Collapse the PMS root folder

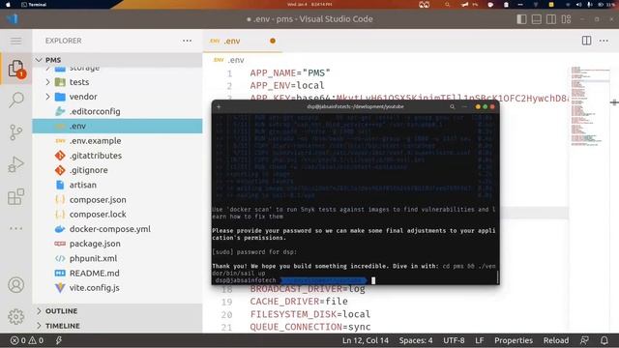[x=39, y=60]
